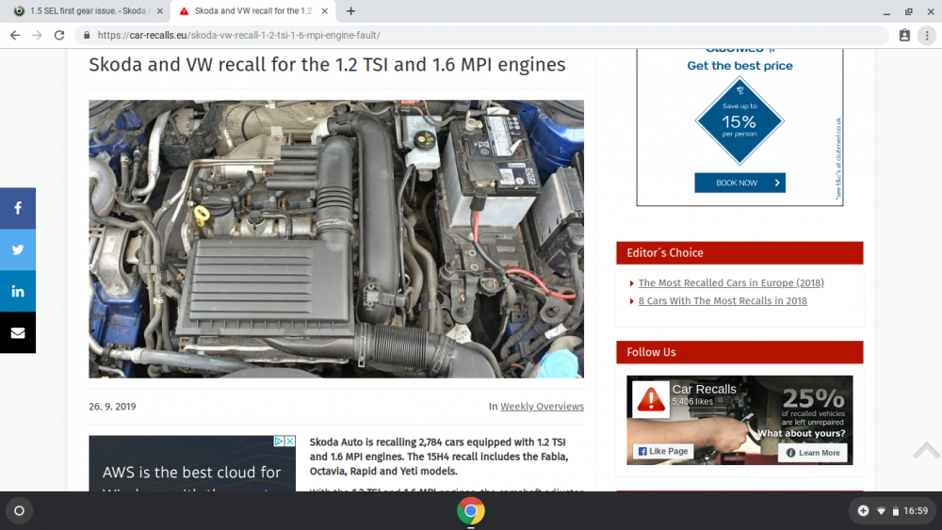Open '8 Cars With The Most Recalls in 2018'

point(723,300)
